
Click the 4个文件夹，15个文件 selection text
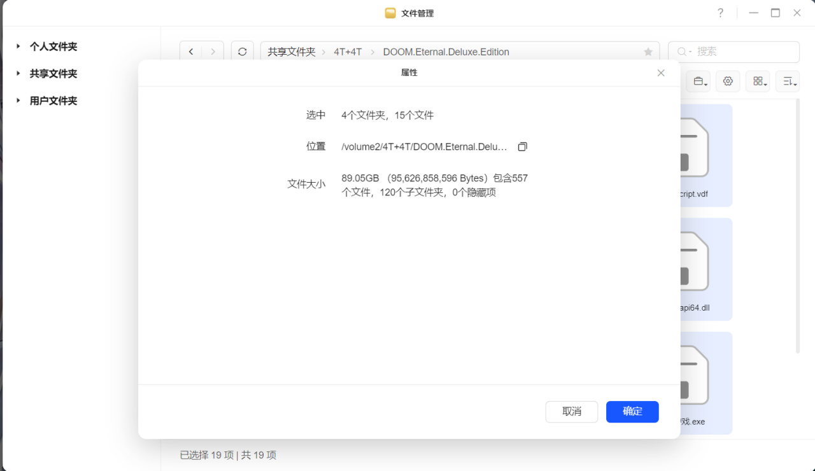(x=388, y=115)
